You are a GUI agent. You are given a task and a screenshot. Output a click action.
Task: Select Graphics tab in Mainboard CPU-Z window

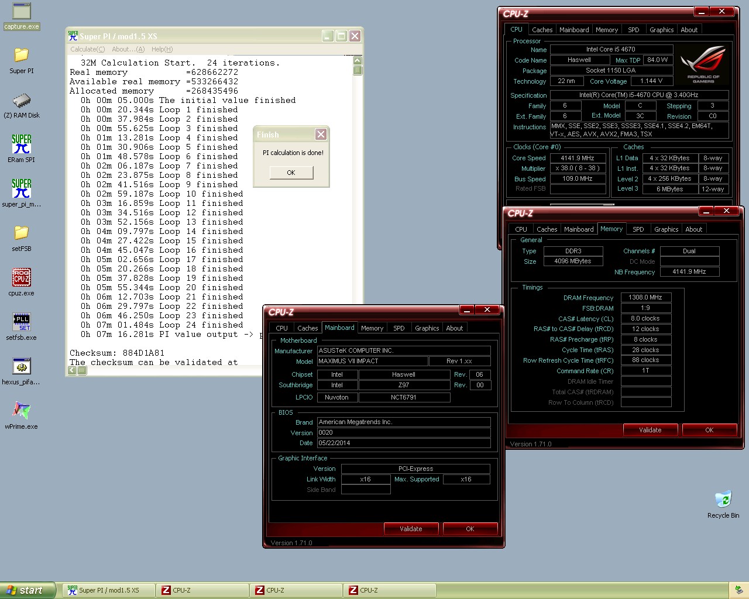pos(427,328)
